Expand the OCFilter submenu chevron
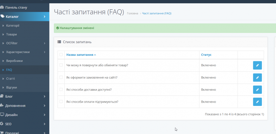 pyautogui.click(x=45, y=43)
